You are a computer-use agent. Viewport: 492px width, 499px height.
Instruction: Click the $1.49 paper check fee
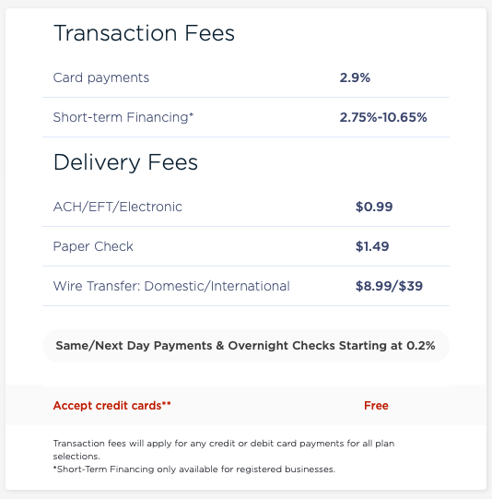point(372,246)
